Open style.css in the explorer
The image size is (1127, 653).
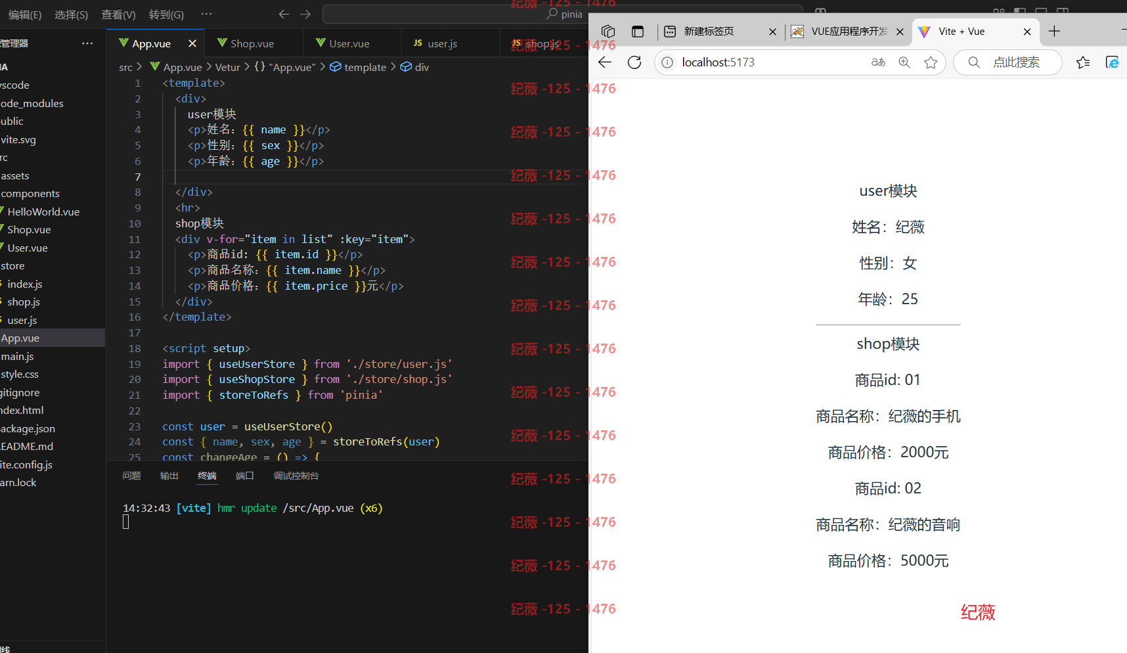[20, 374]
